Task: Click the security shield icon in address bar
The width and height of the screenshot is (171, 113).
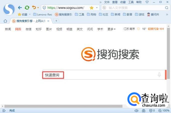Action: pos(44,8)
